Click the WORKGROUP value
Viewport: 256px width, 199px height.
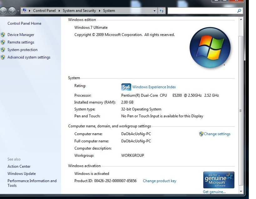133,156
